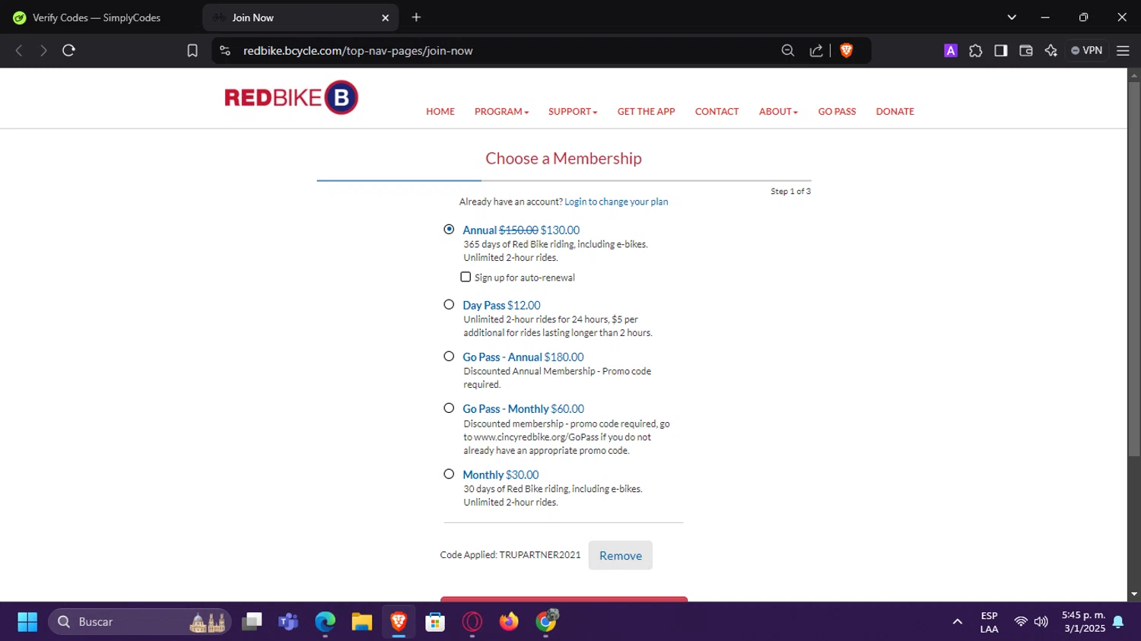
Task: Select the Annual membership radio button
Action: (449, 229)
